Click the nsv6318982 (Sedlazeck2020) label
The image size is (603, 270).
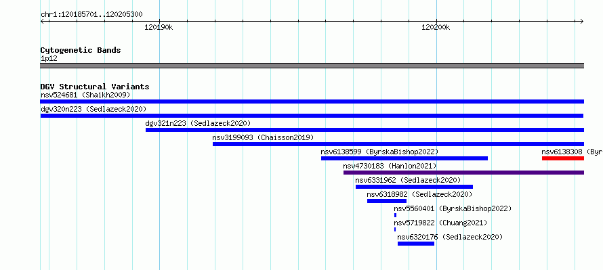[419, 194]
